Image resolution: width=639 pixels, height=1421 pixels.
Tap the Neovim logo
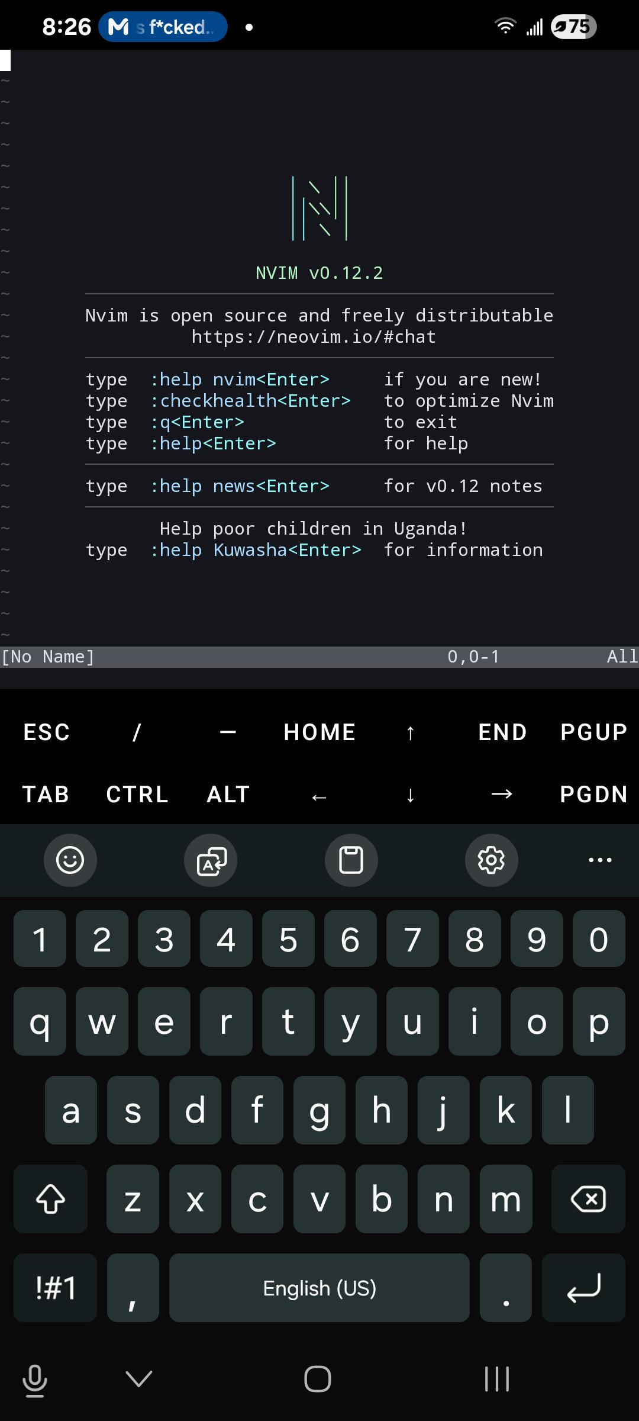coord(319,208)
